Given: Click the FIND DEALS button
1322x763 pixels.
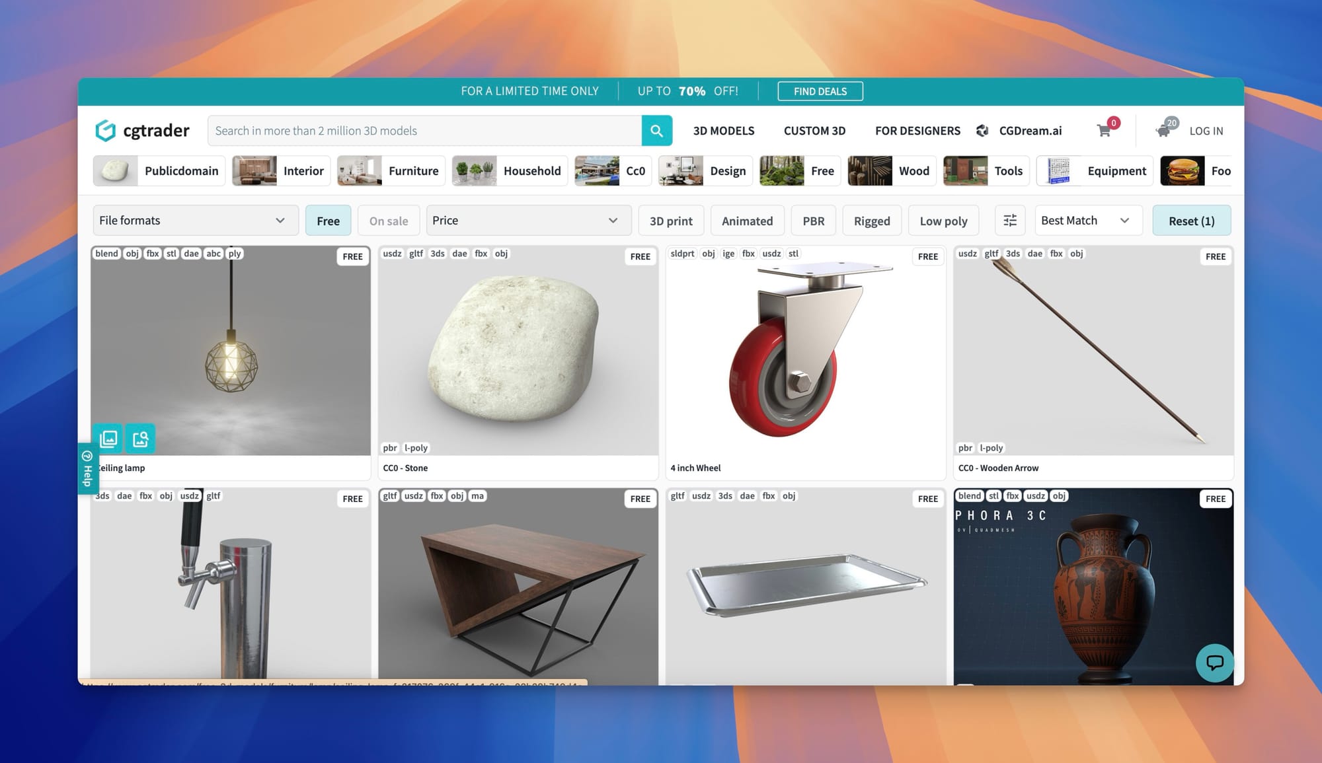Looking at the screenshot, I should tap(820, 91).
